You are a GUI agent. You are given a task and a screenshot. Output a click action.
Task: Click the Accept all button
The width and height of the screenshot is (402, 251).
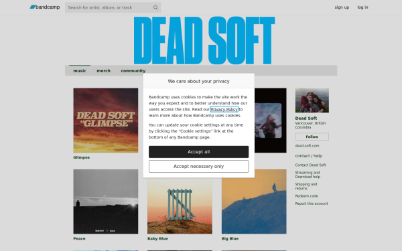point(199,152)
